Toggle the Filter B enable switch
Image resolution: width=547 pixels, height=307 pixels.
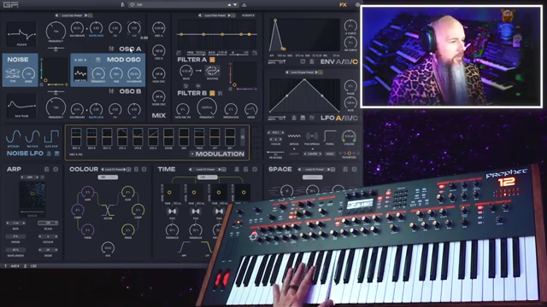coord(212,93)
